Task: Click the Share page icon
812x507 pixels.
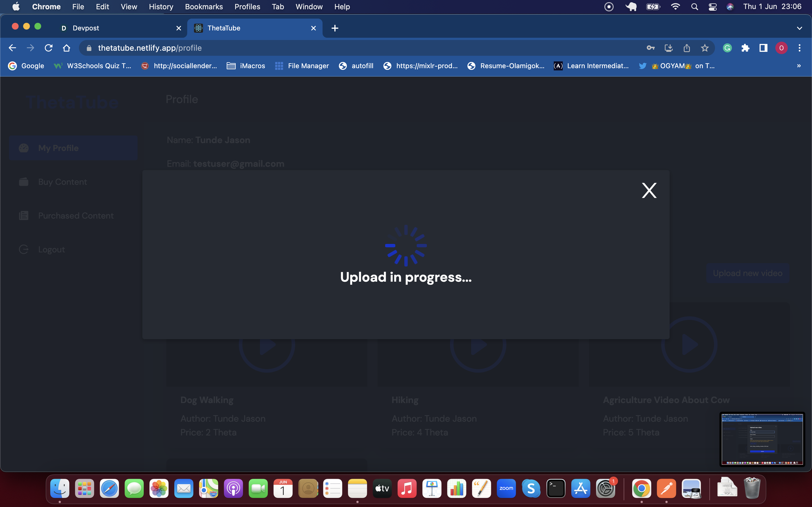Action: [x=687, y=48]
